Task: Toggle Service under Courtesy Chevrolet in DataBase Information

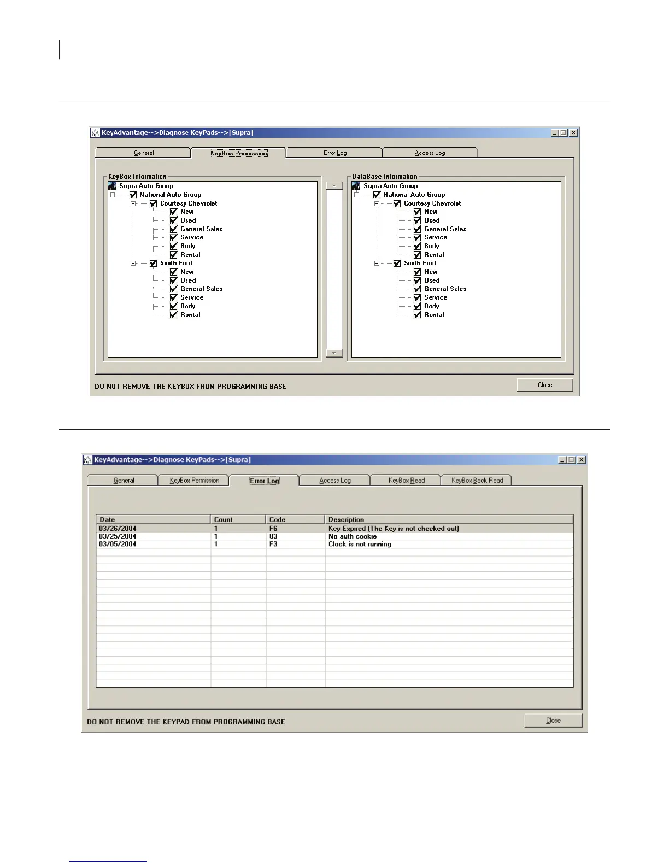Action: tap(418, 237)
